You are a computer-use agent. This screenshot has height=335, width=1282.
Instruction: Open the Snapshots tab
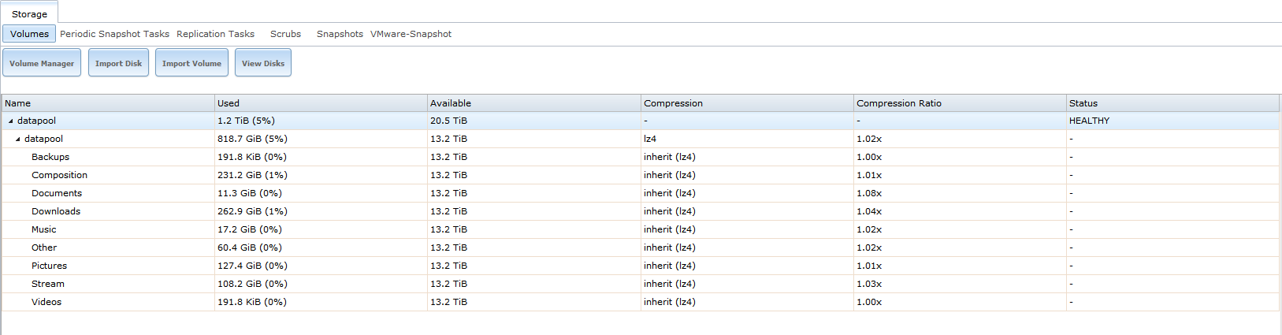(x=340, y=34)
